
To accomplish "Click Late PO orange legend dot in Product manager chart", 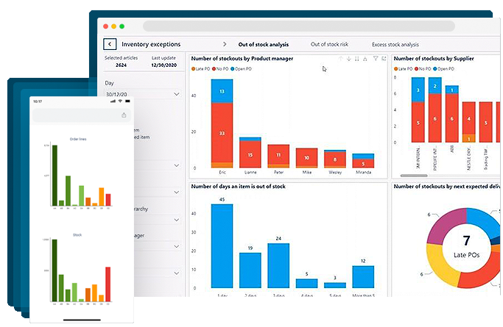I will pos(193,69).
